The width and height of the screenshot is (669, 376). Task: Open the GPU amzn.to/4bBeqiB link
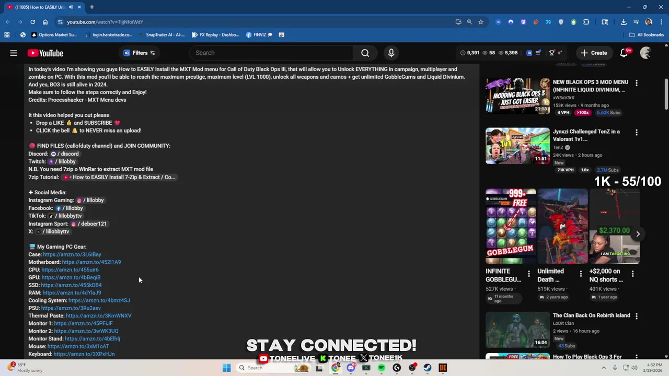point(71,277)
